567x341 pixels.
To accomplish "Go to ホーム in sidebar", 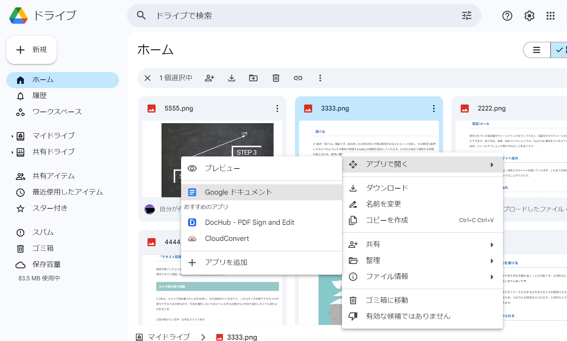I will coord(63,80).
